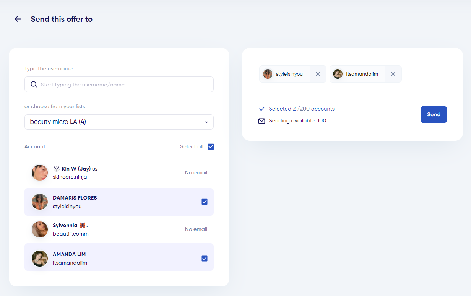Click the back arrow icon
471x296 pixels.
click(x=18, y=19)
